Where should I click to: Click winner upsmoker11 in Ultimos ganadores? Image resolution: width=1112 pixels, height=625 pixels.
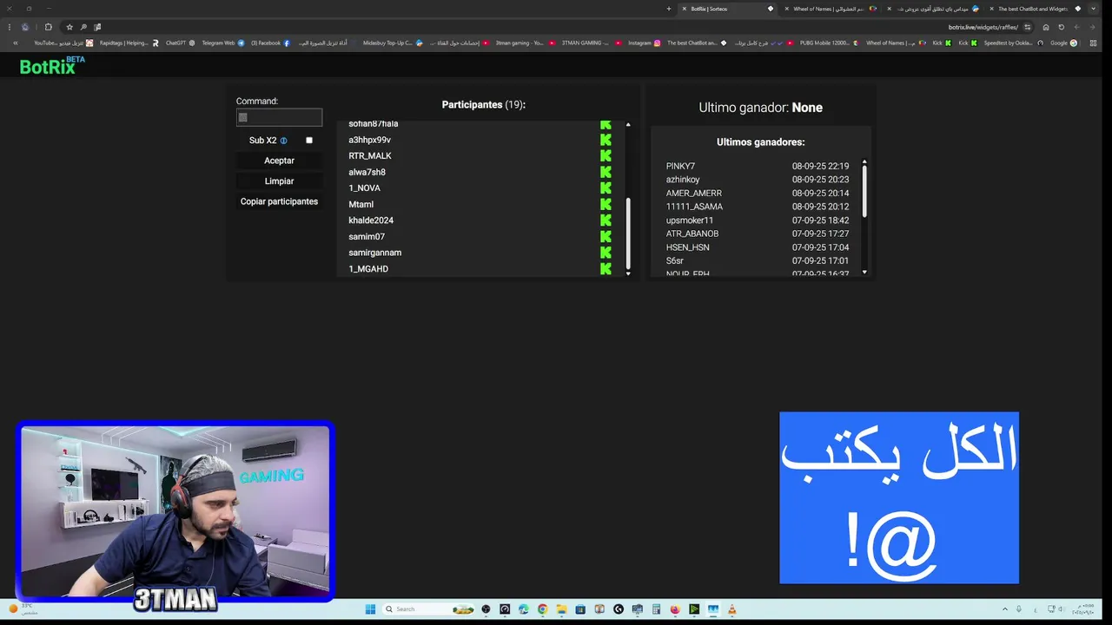(x=690, y=220)
